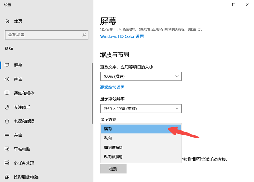The width and height of the screenshot is (254, 182).
Task: Select the 通知和操作 notification icon
Action: tap(7, 93)
